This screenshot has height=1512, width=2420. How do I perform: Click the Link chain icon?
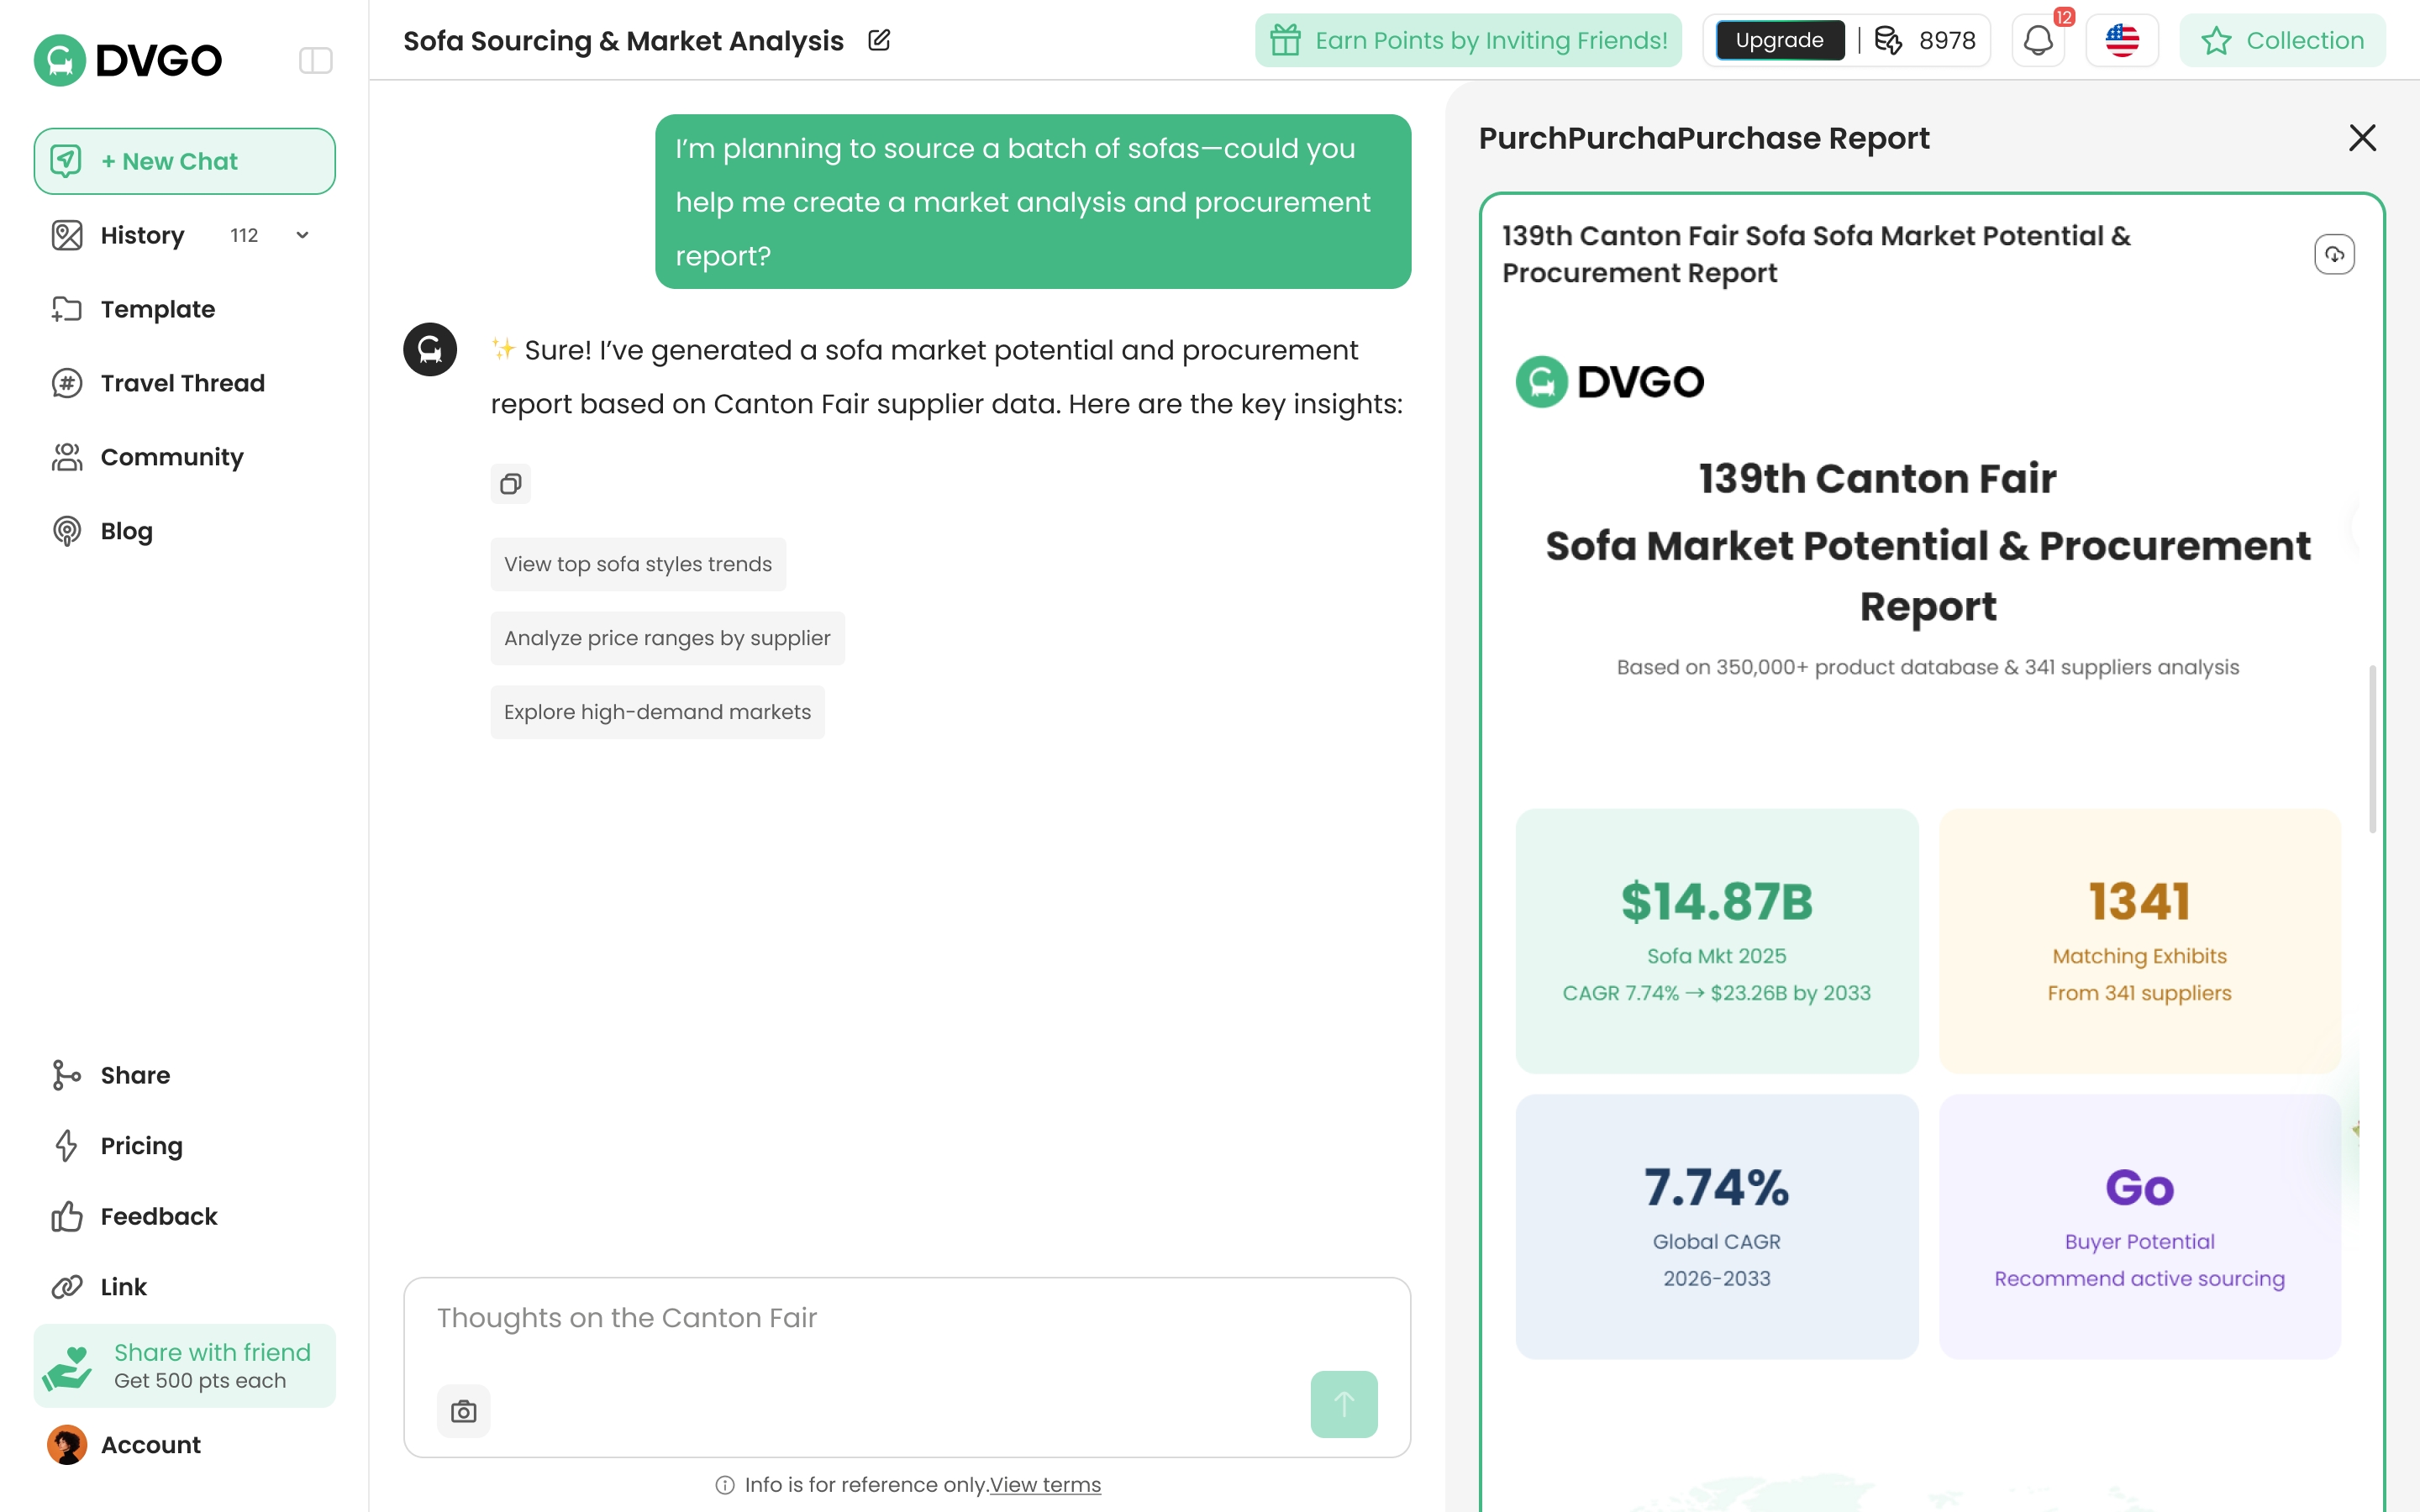[67, 1287]
